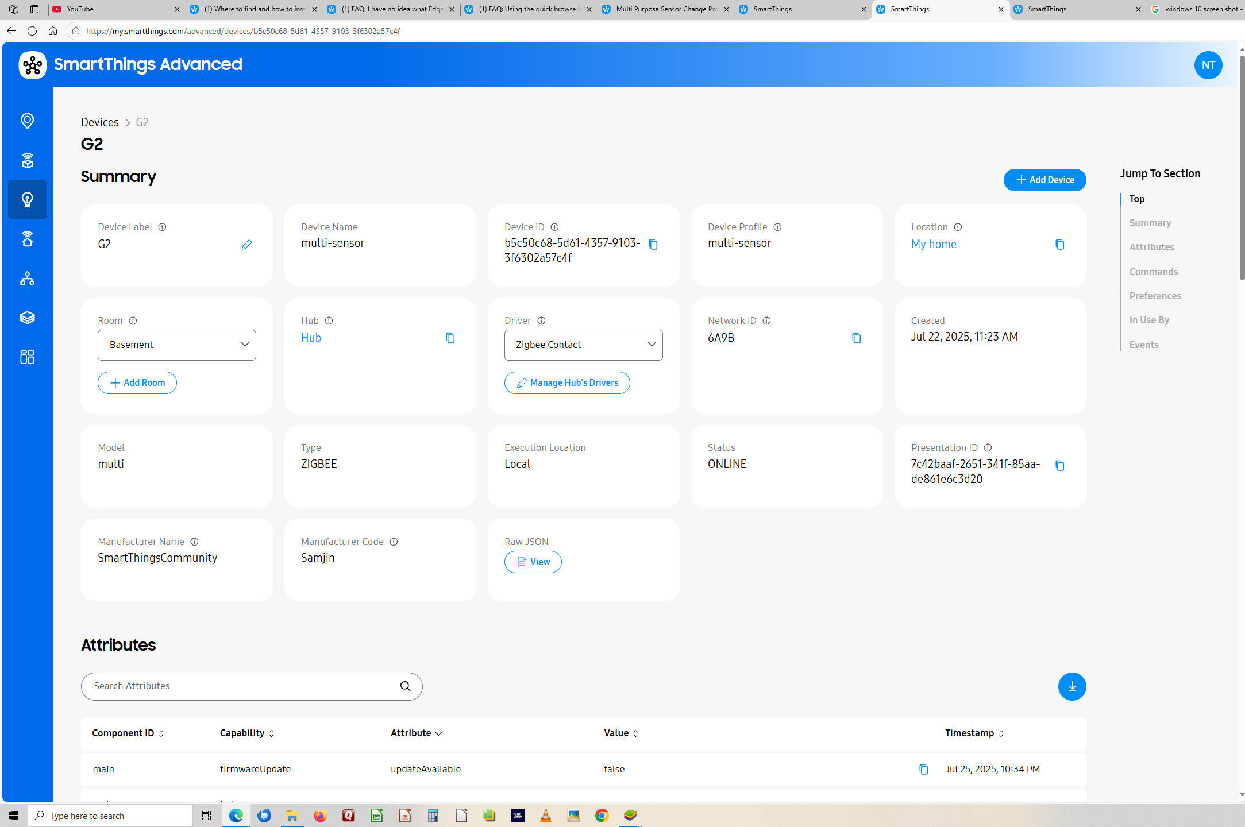Open the My home location link
The image size is (1245, 827).
pyautogui.click(x=934, y=245)
